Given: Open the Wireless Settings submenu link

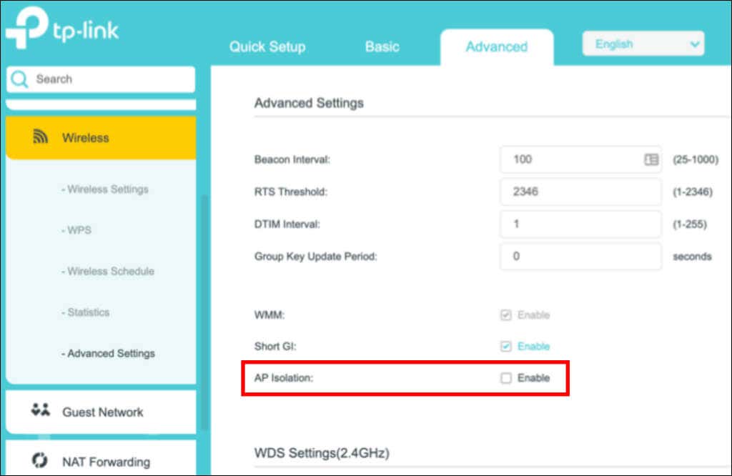Looking at the screenshot, I should 105,189.
